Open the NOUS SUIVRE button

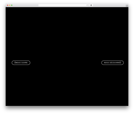[x=21, y=63]
